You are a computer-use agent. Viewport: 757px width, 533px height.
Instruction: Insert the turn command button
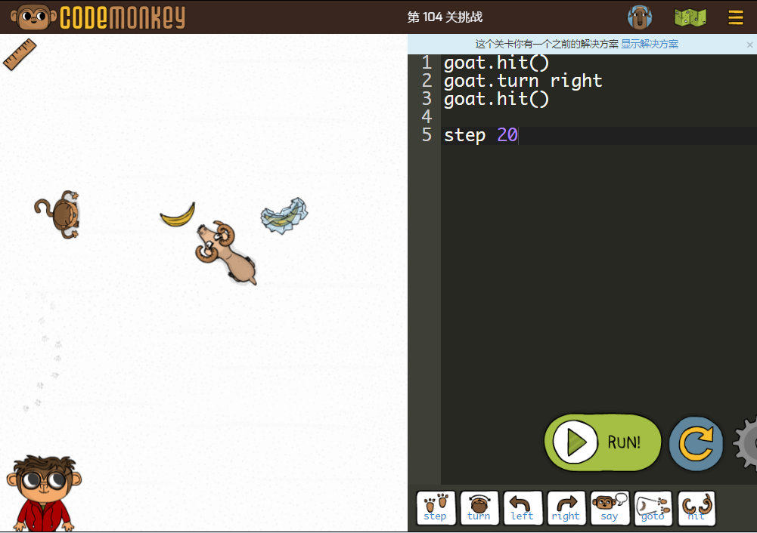click(479, 507)
